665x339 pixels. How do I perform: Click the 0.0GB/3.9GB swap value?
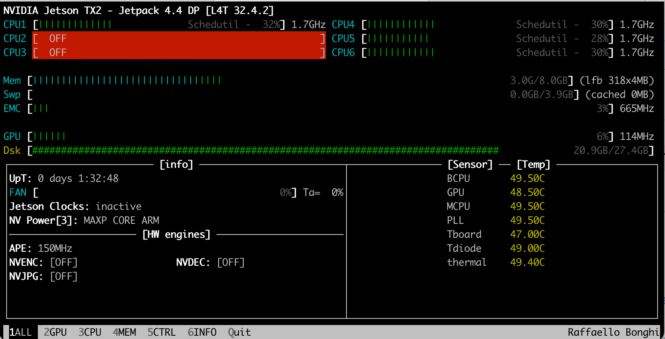point(542,95)
